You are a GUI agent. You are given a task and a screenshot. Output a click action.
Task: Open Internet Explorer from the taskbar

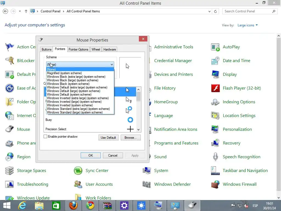point(22,206)
